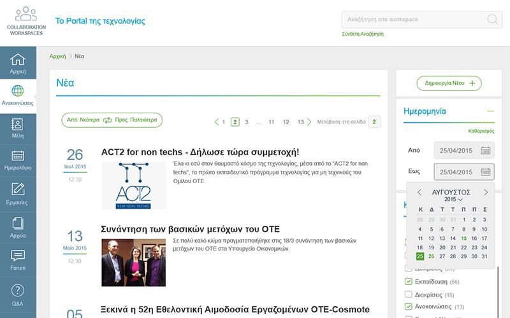Collapse the Ημερομηνία panel with minus icon
The height and width of the screenshot is (318, 510).
(491, 111)
